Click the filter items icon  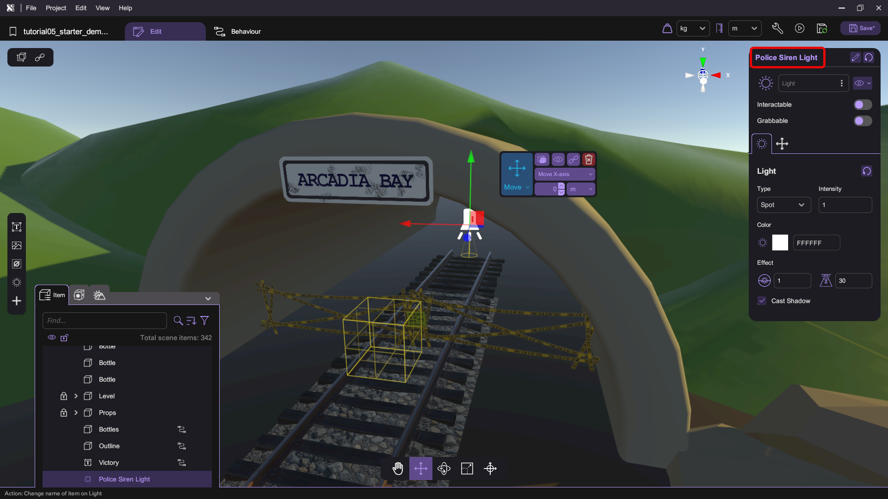pyautogui.click(x=205, y=320)
